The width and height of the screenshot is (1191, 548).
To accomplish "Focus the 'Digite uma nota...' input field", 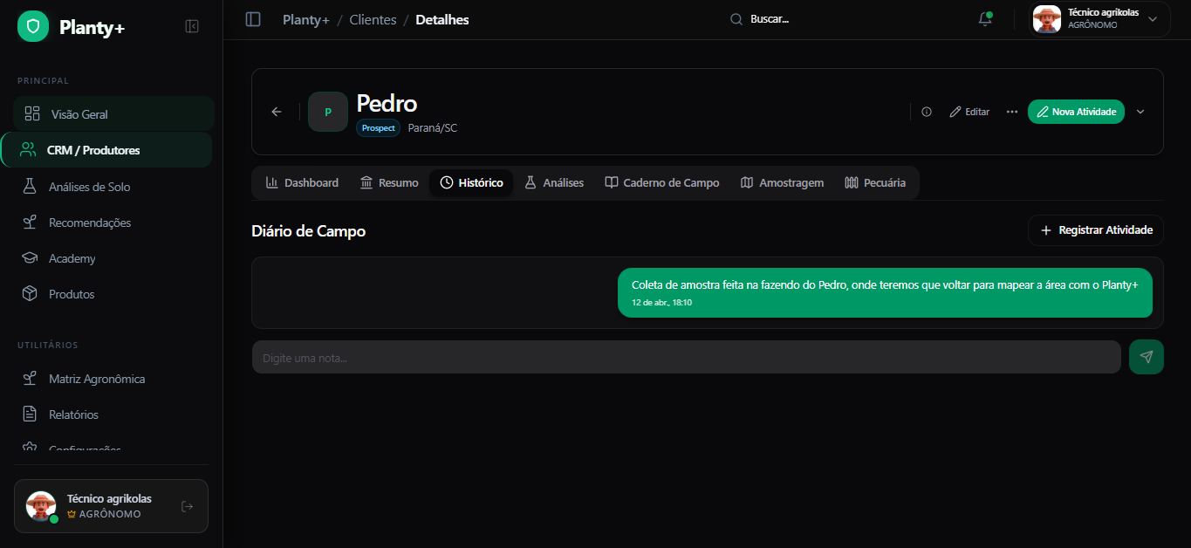I will (686, 358).
